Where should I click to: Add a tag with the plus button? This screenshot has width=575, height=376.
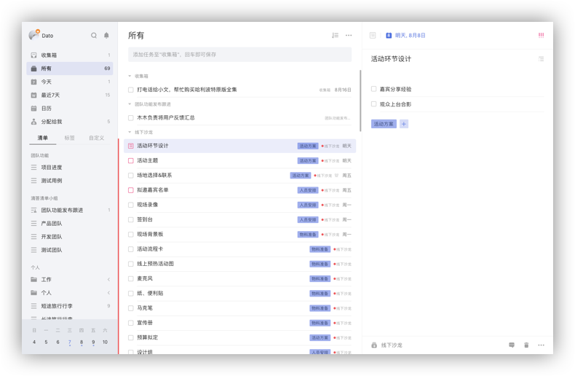pos(404,124)
